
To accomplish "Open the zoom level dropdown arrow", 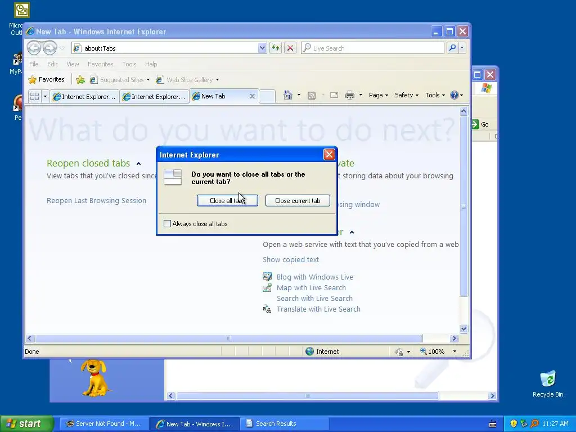I will click(x=454, y=351).
